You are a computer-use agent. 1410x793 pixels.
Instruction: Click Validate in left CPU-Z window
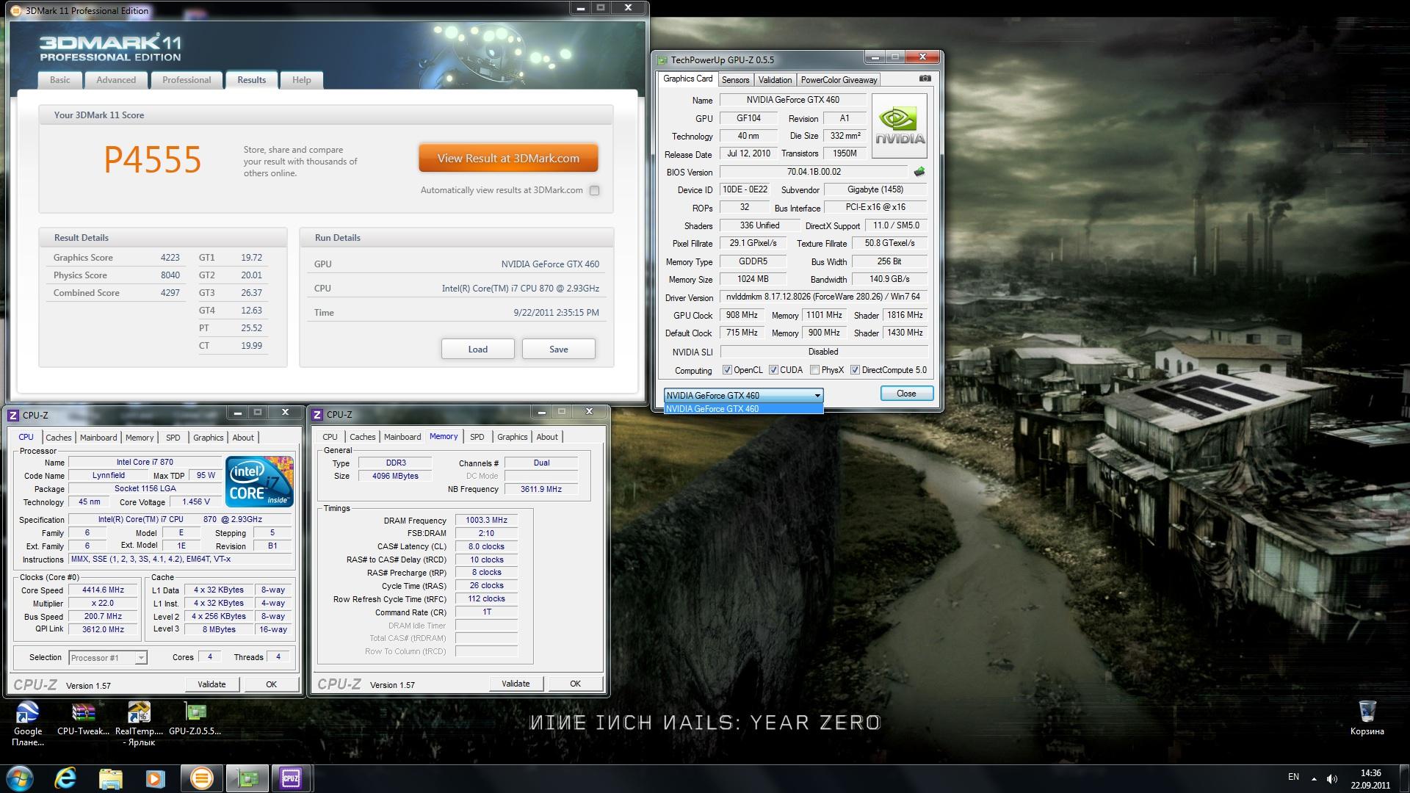coord(211,684)
